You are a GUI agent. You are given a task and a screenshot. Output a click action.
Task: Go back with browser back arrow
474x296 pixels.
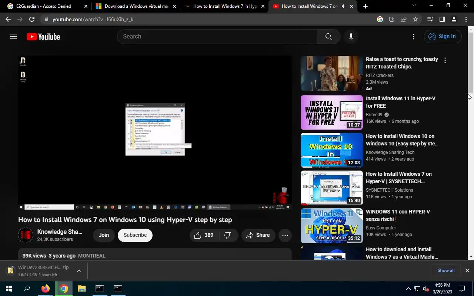coord(8,19)
